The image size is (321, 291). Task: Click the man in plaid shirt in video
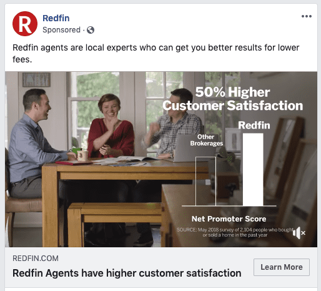coord(173,123)
